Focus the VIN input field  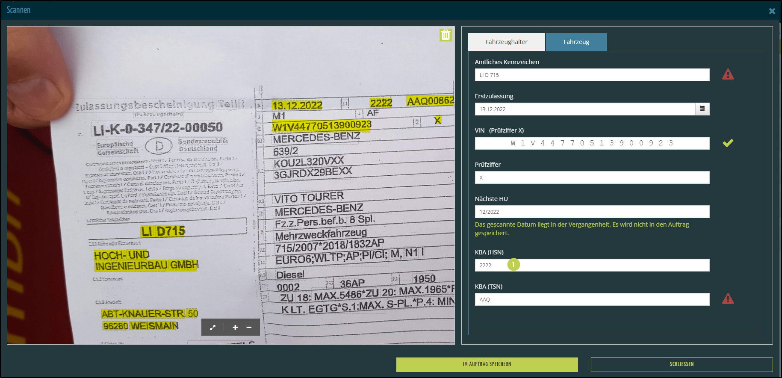[592, 143]
